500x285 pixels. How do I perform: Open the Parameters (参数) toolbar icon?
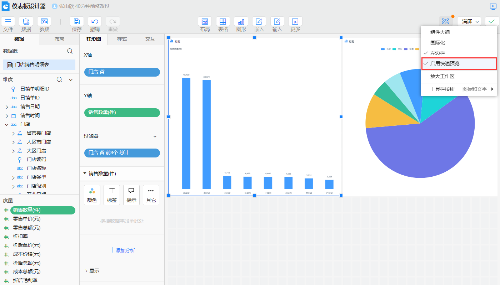pos(44,22)
